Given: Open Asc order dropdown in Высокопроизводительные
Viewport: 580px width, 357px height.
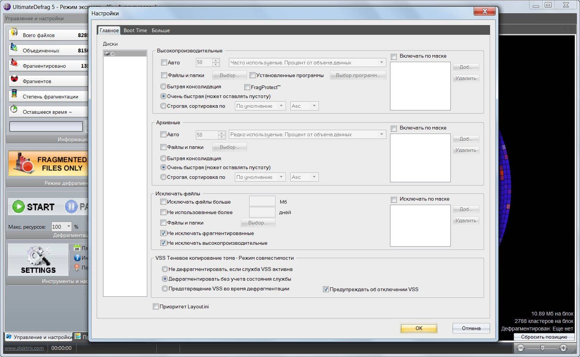Looking at the screenshot, I should tap(304, 106).
